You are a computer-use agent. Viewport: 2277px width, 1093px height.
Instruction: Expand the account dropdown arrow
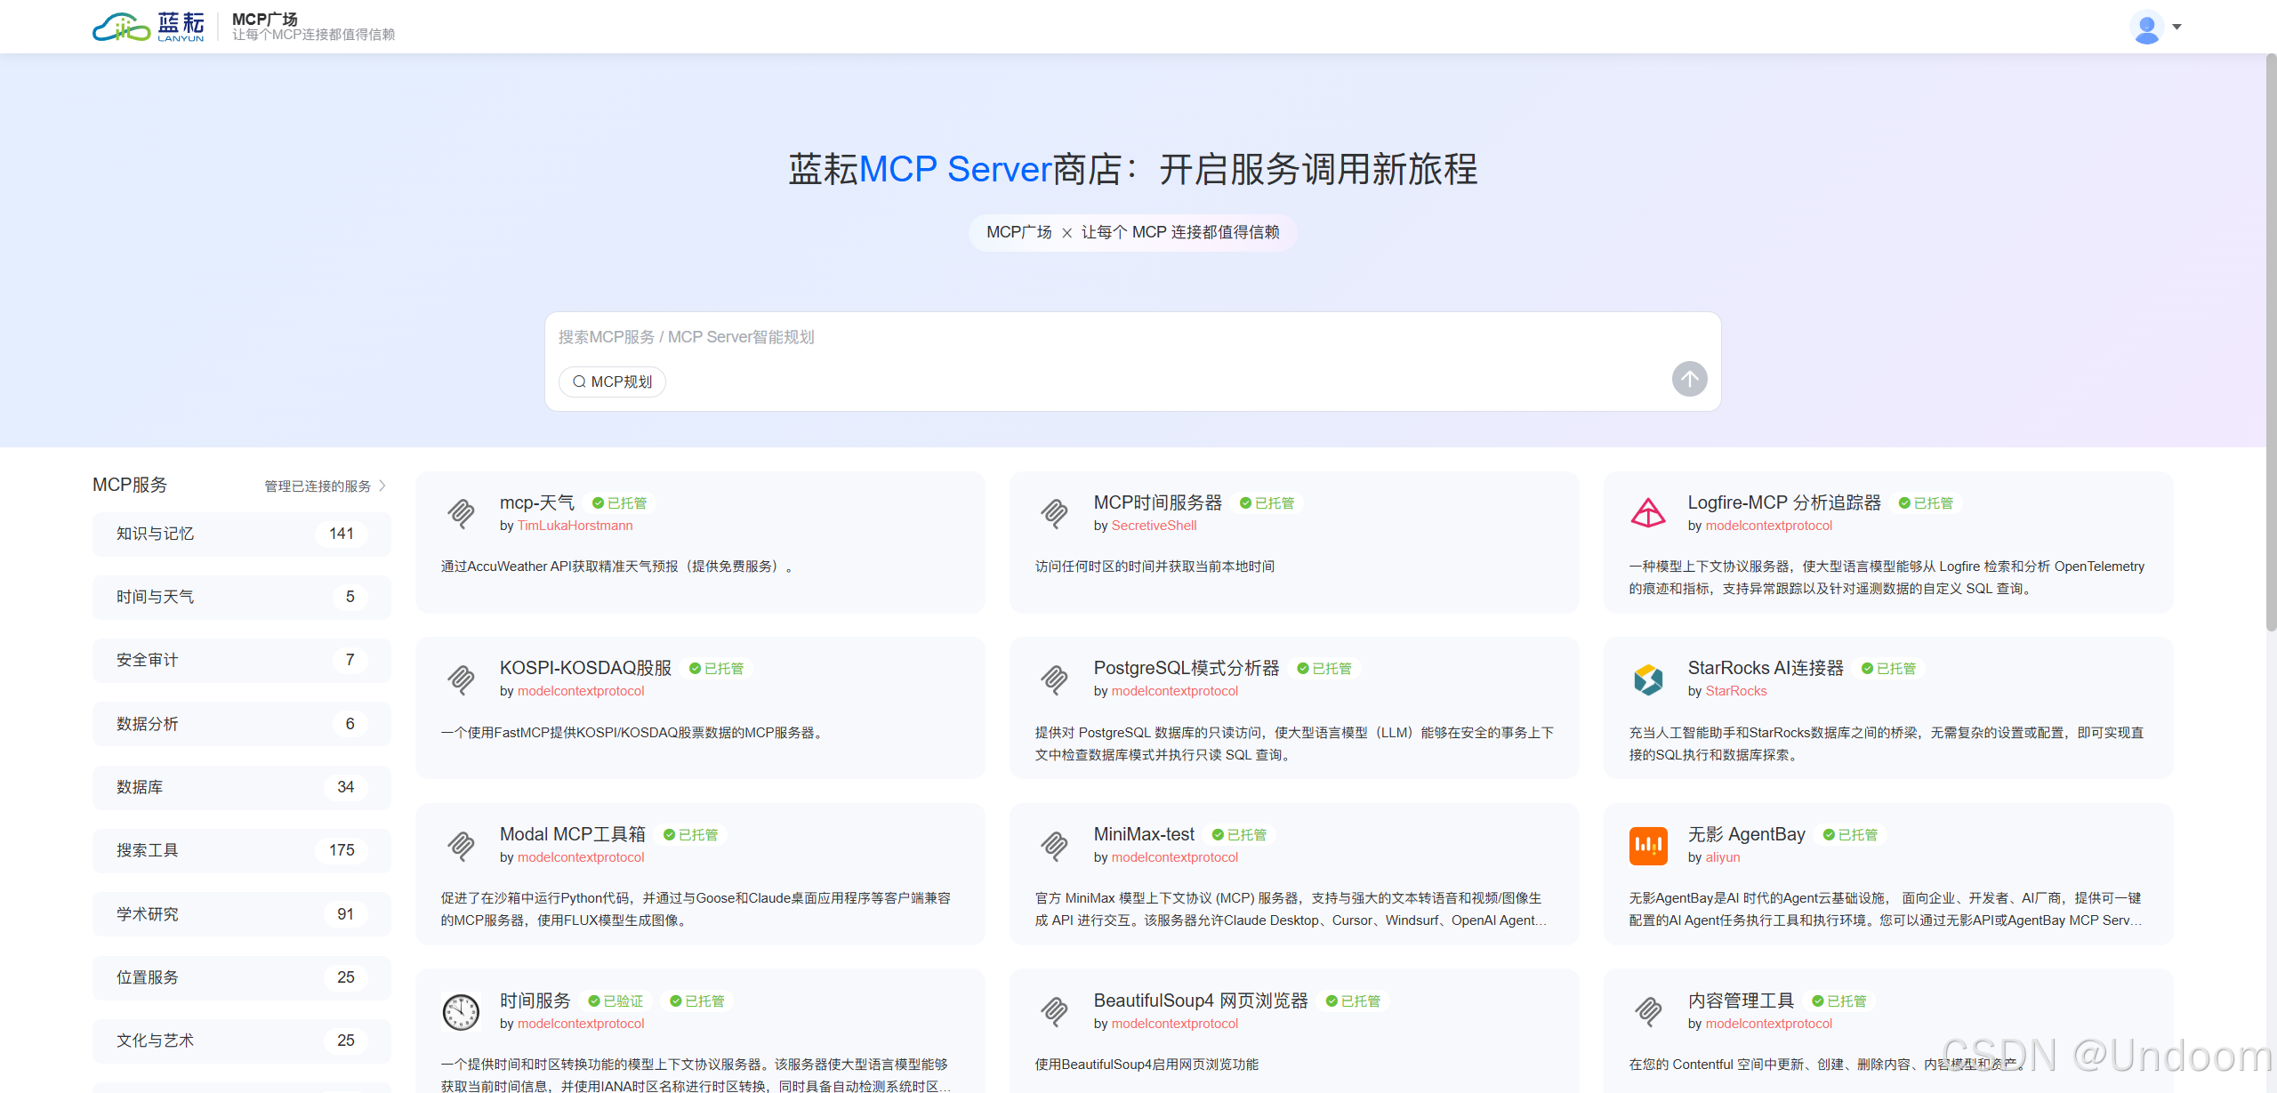(2176, 27)
